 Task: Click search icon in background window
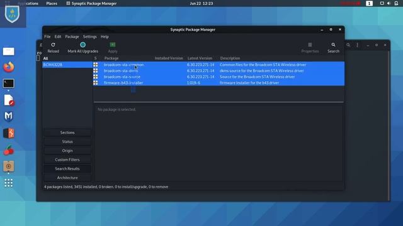(x=348, y=45)
